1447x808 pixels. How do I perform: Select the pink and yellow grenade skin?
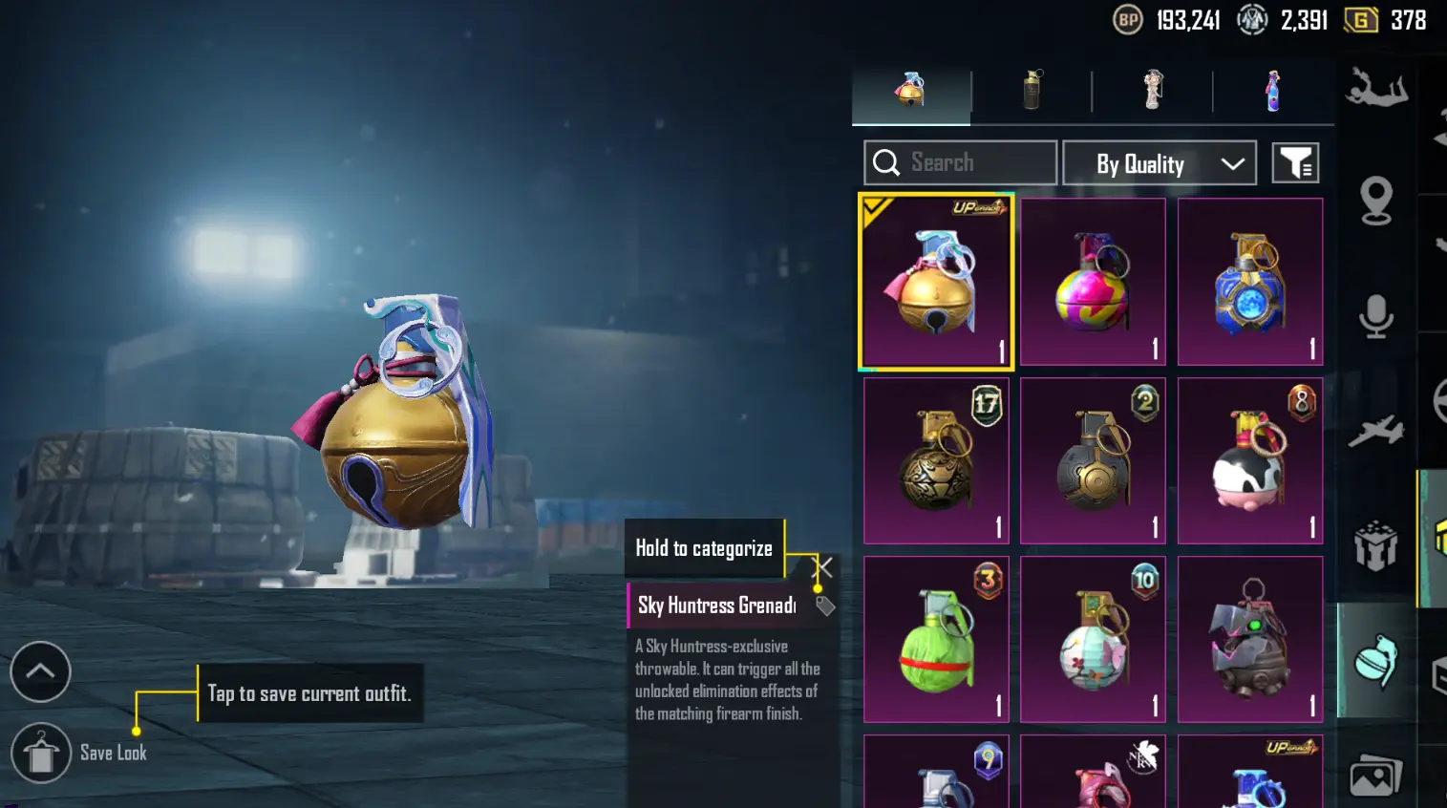click(1093, 282)
